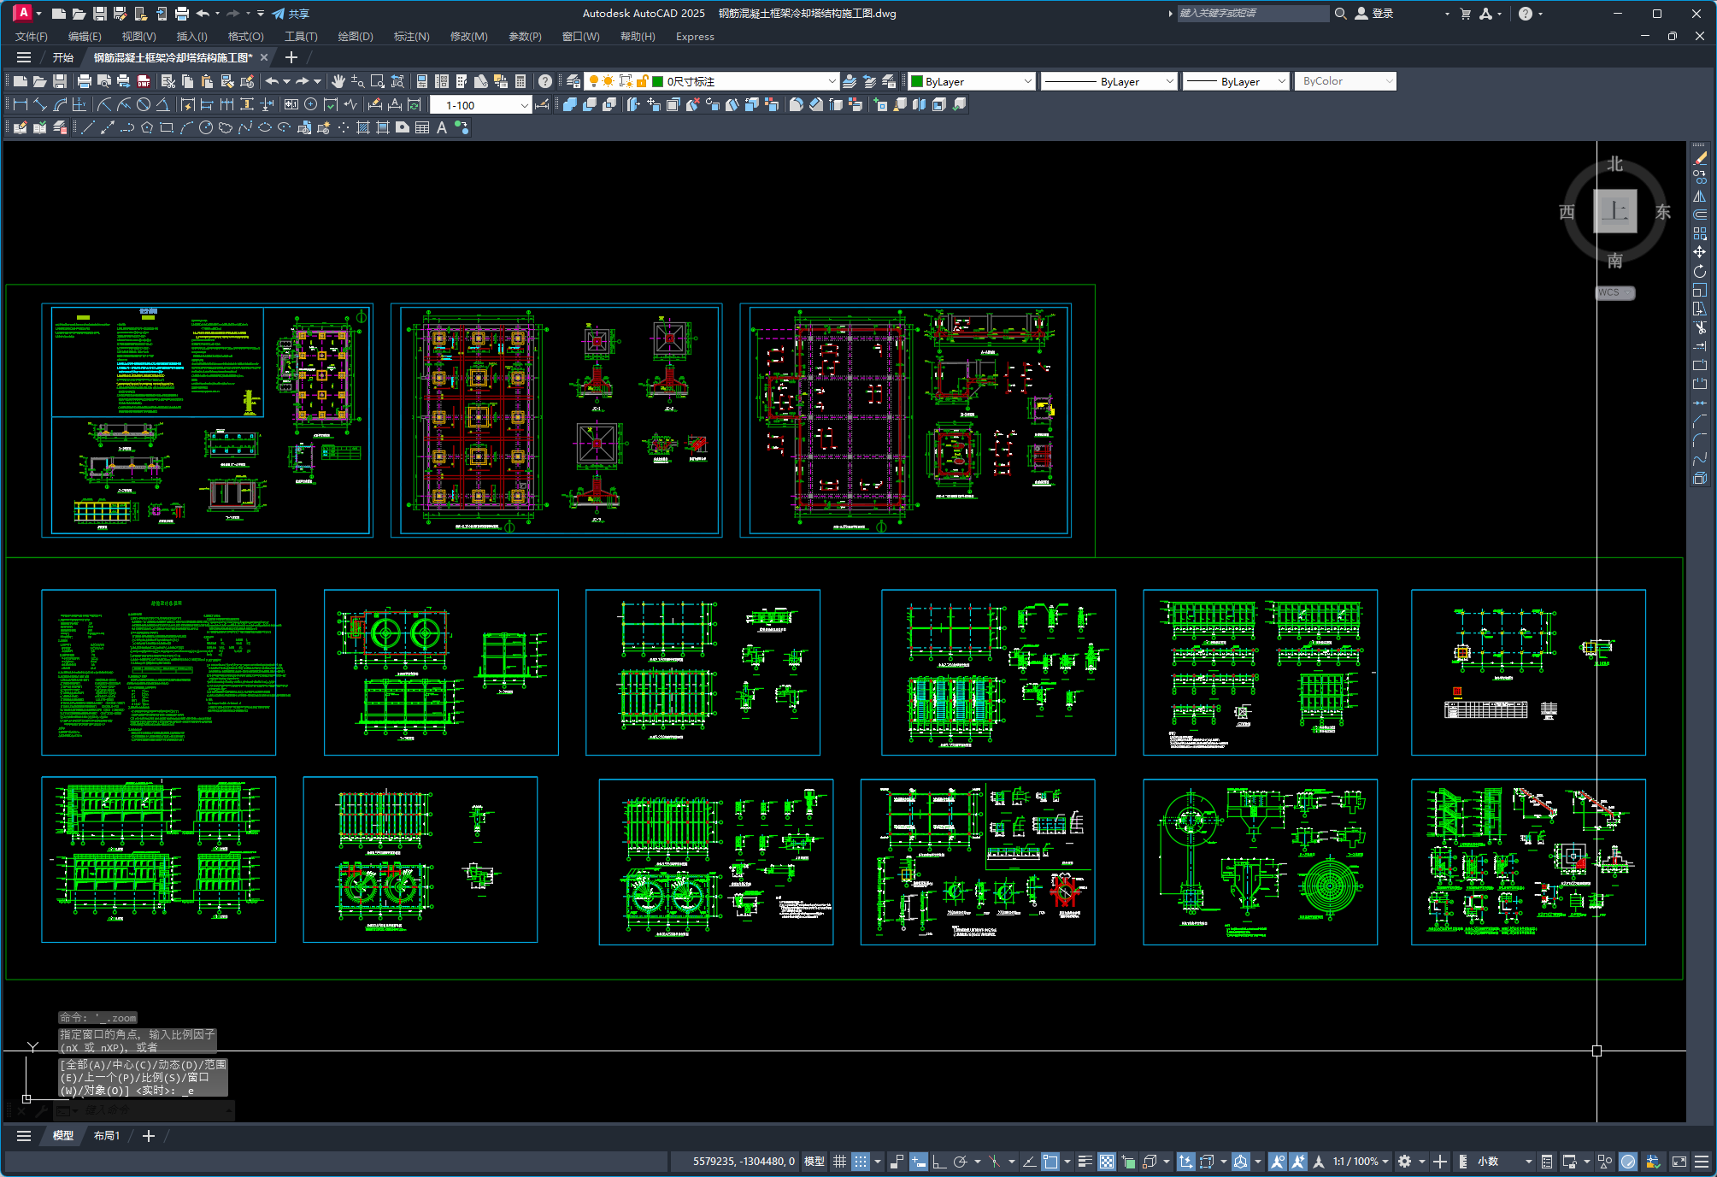Select the Linear dimension tool
The height and width of the screenshot is (1177, 1717).
tap(21, 104)
